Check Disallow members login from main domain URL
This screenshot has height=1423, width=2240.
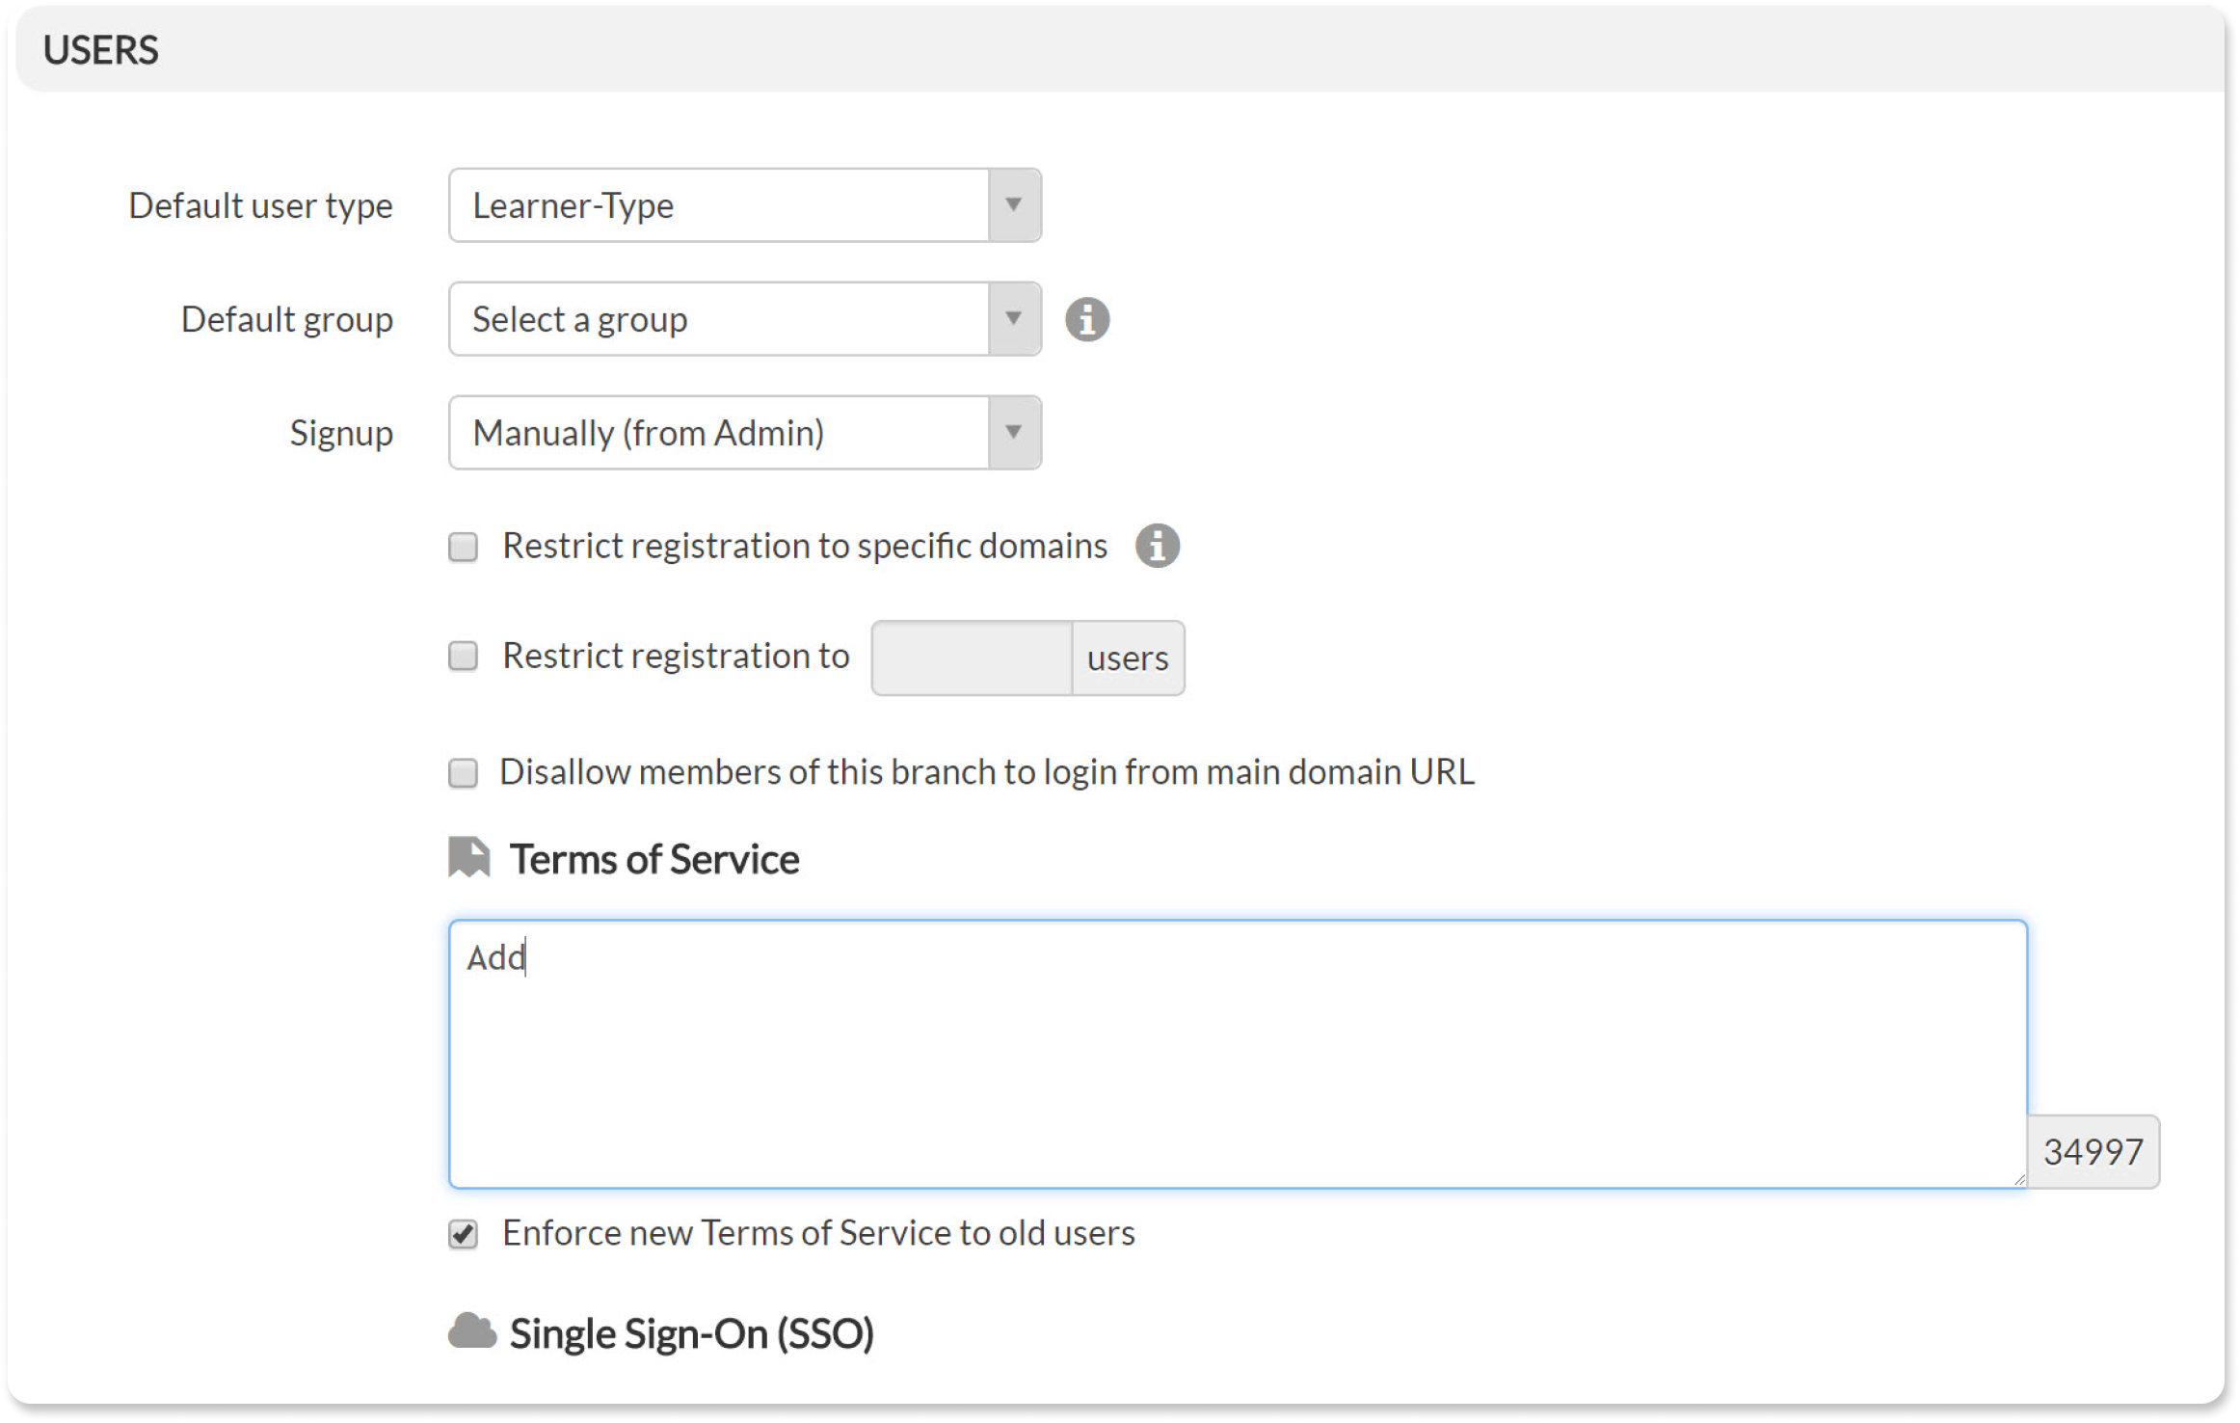pos(464,773)
